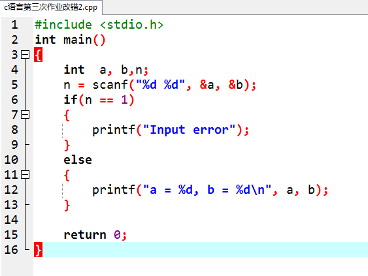Collapse the main function fold at line 3
This screenshot has width=368, height=276.
point(25,55)
